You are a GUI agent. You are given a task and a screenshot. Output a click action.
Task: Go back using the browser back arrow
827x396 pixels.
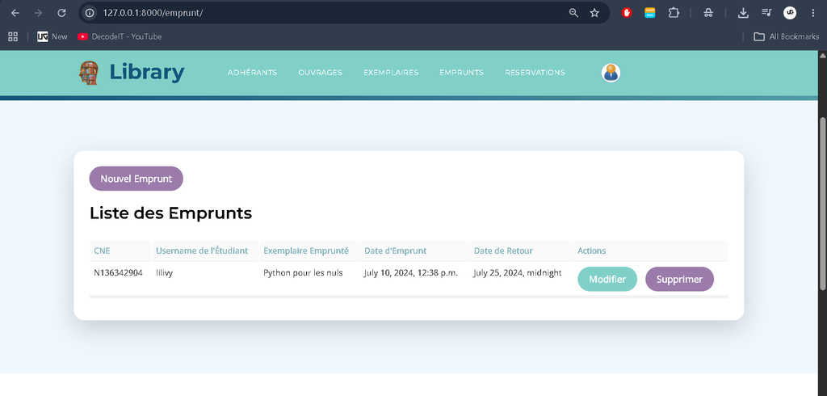point(15,13)
